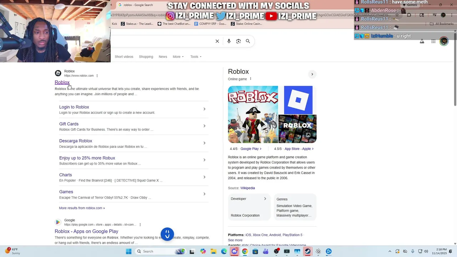Click the chevron on Charts row

204,177
